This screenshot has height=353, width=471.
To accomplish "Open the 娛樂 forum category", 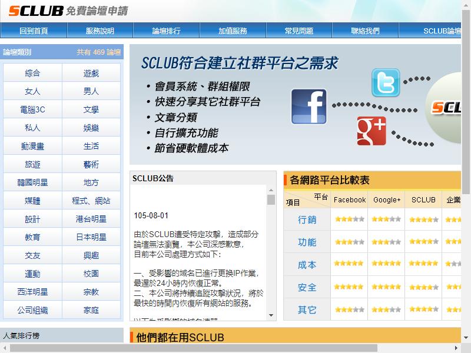I will [91, 128].
